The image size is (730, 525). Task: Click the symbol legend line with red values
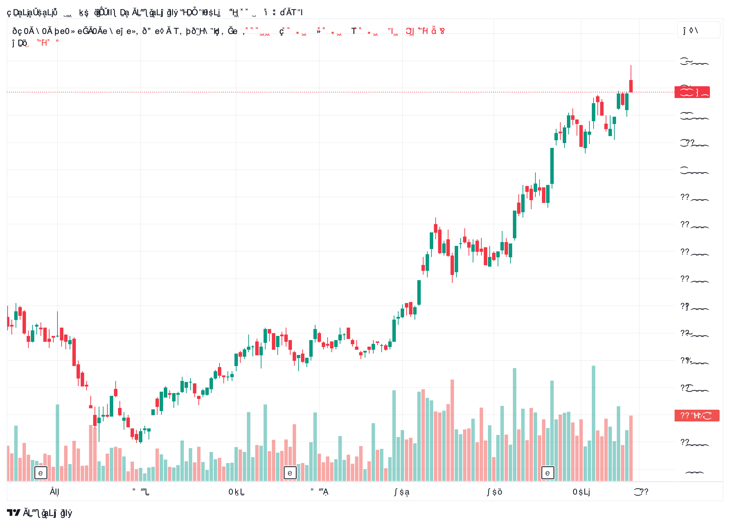click(x=229, y=31)
